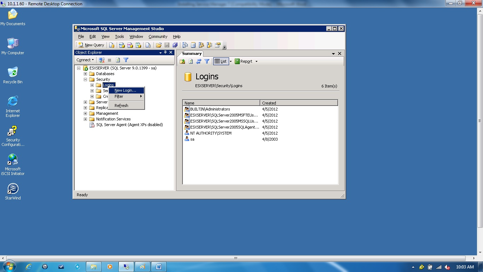Select the sa login in the list
Image resolution: width=483 pixels, height=272 pixels.
192,139
